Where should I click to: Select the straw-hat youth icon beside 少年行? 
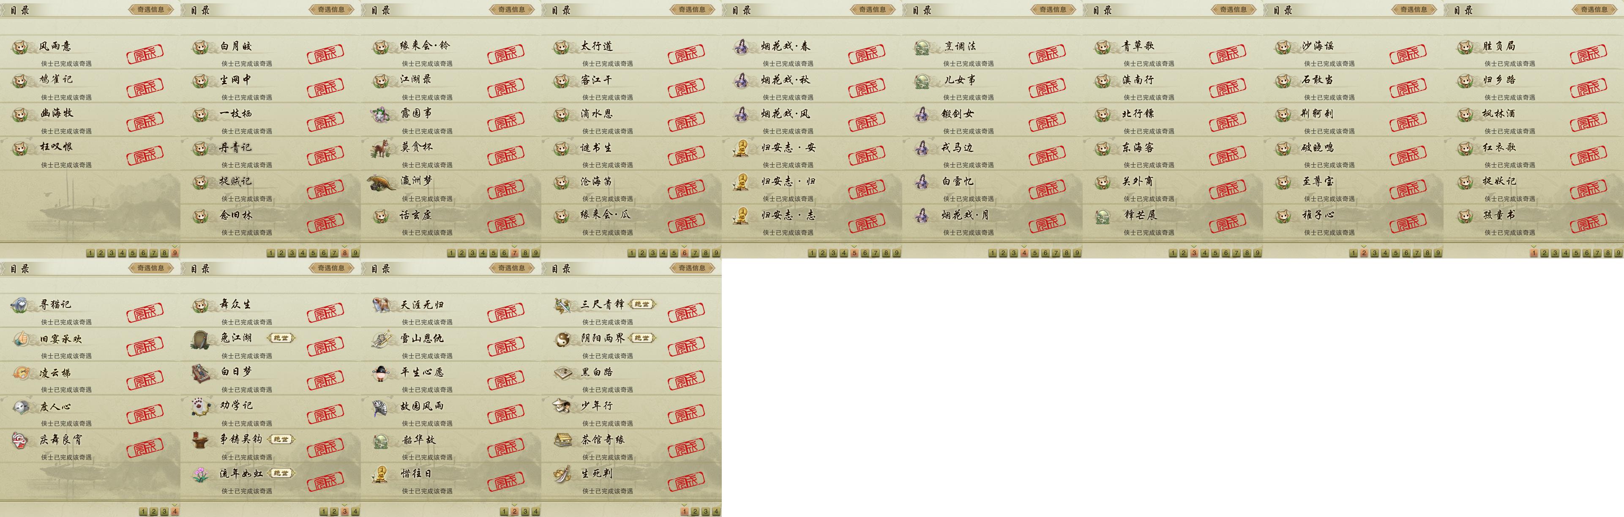[562, 407]
